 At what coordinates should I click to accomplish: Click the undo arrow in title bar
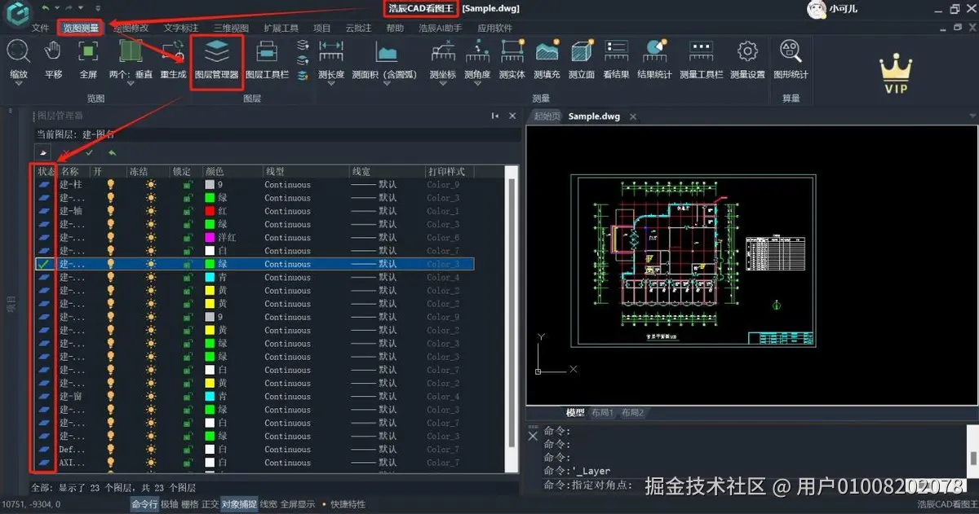[46, 7]
